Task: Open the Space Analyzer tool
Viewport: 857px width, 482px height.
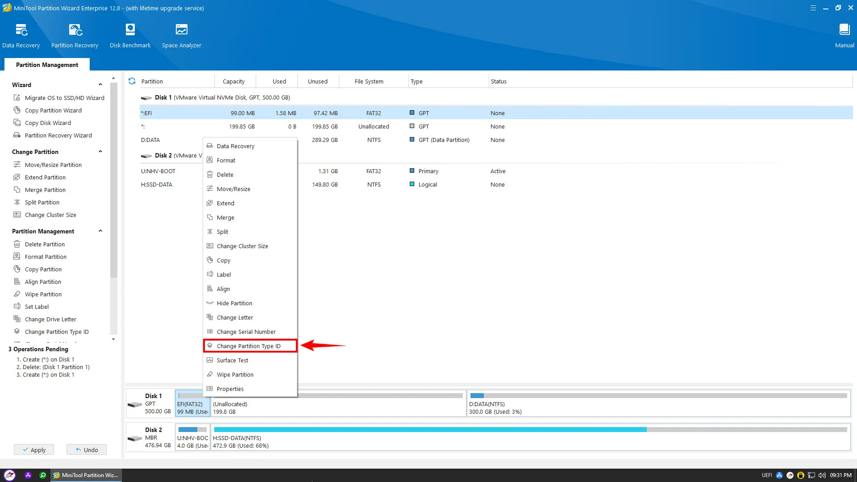Action: point(181,30)
